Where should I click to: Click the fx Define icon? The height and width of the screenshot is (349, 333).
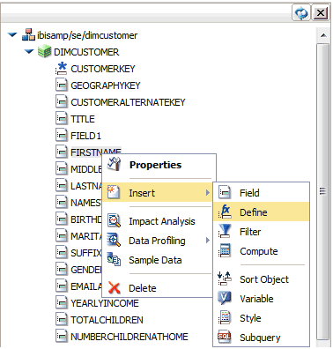[x=225, y=212]
